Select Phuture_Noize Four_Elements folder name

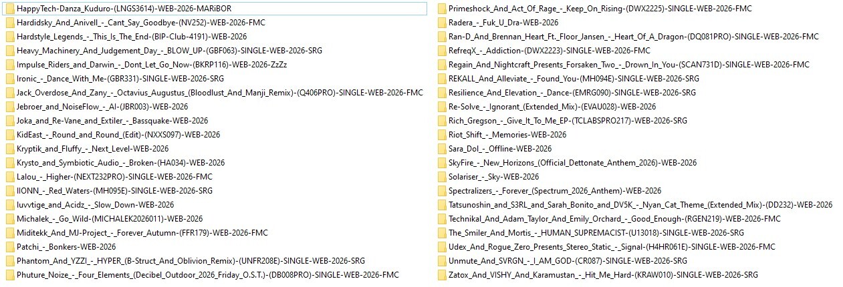[208, 275]
